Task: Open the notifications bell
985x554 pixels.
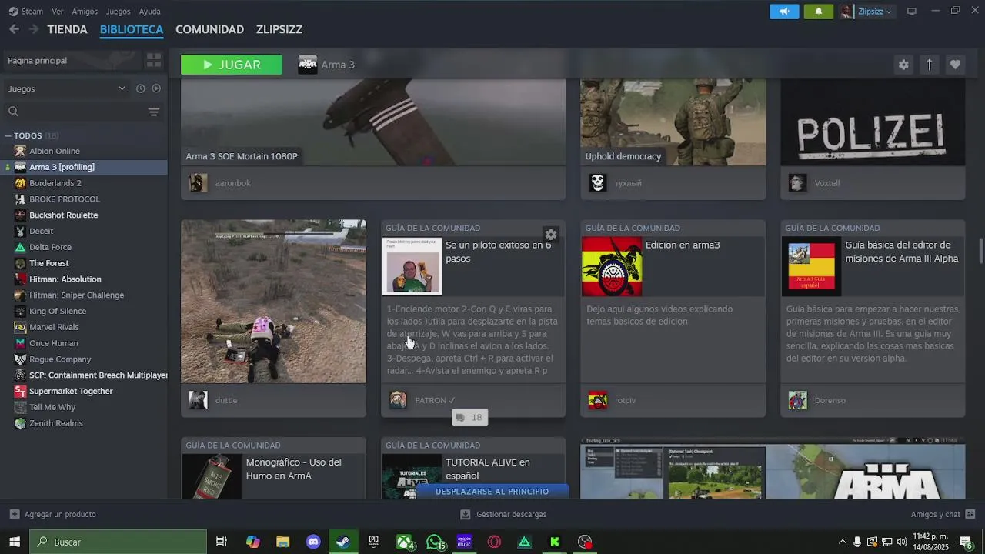Action: coord(819,12)
